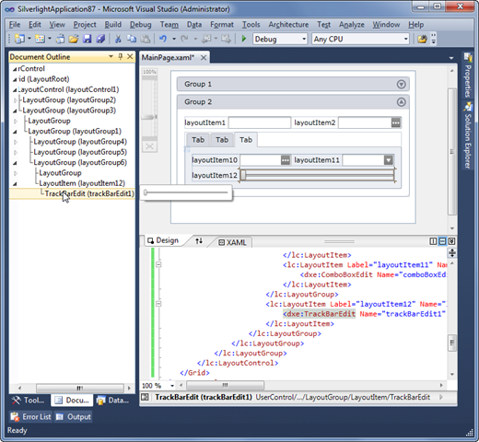This screenshot has width=479, height=442.
Task: Click fit-all zoom button under zoom slider
Action: point(149,146)
